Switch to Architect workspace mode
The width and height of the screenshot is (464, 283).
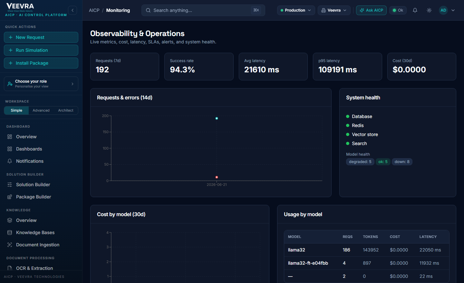pyautogui.click(x=66, y=110)
